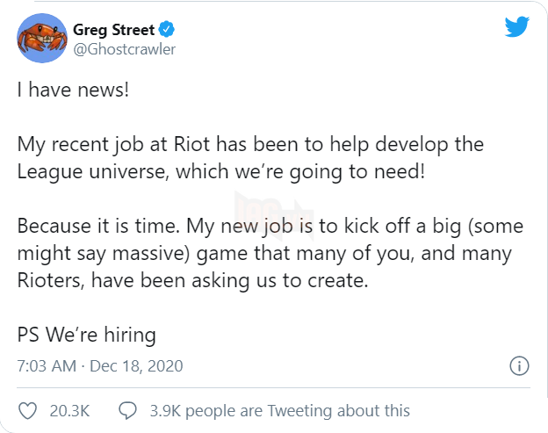Viewport: 548px width, 433px height.
Task: Click the "PS We're hiring" line
Action: point(86,335)
